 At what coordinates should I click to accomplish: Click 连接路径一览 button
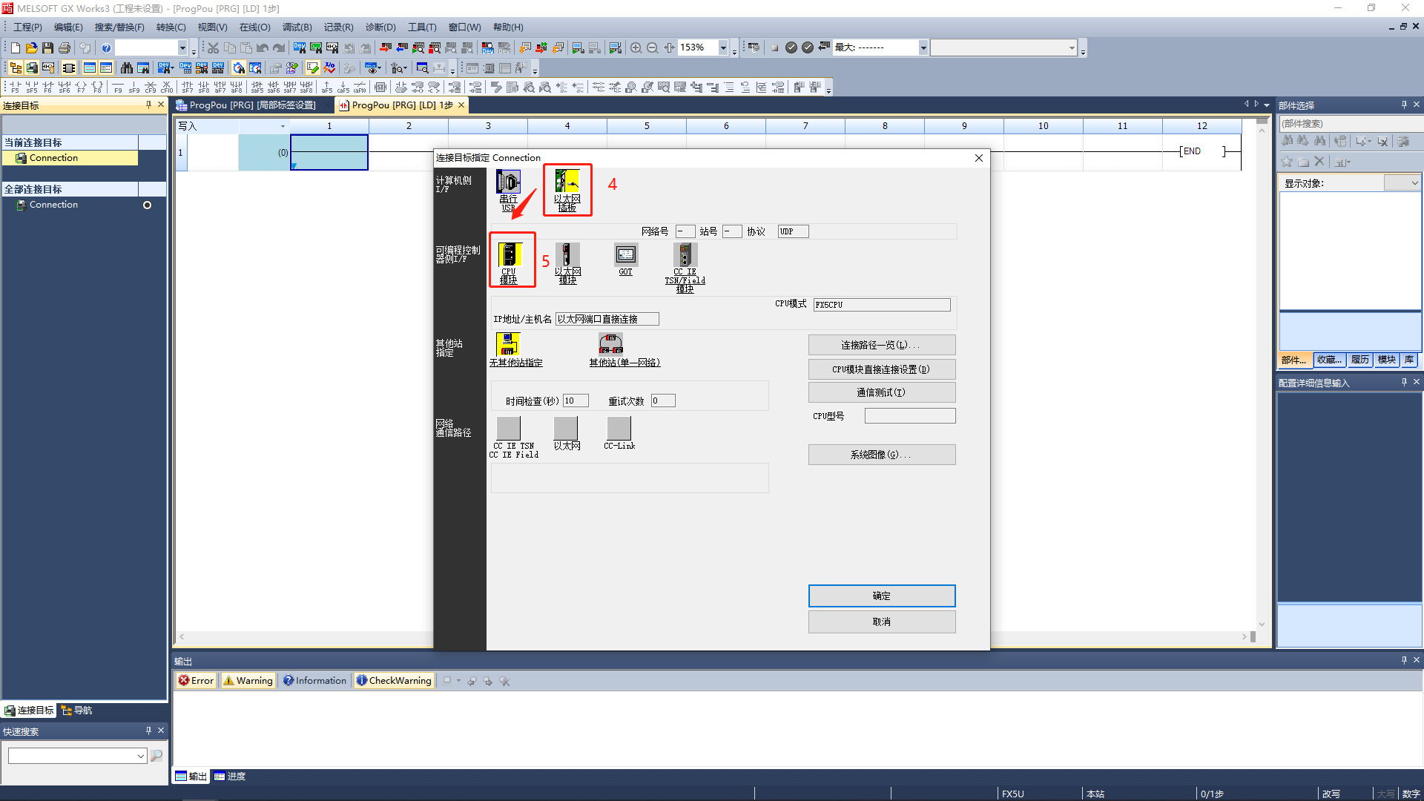point(881,345)
